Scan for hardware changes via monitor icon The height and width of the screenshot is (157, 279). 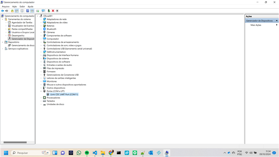coord(43,11)
